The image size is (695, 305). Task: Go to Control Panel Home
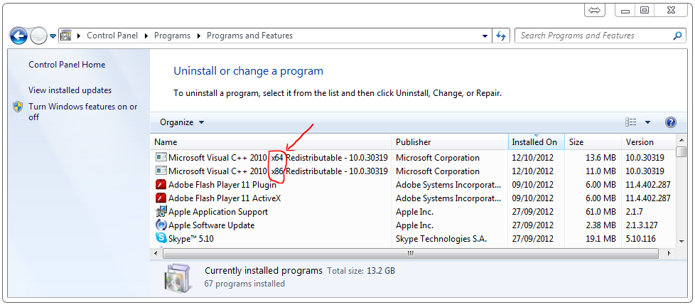[67, 65]
